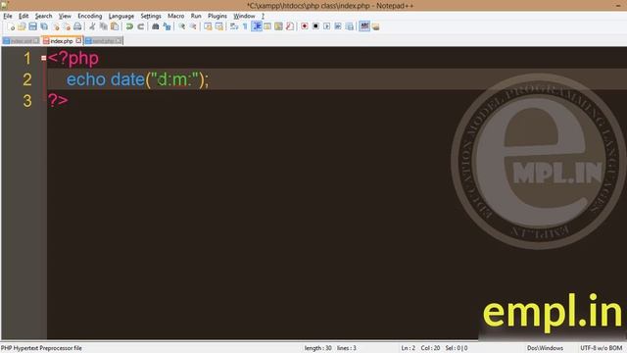
Task: Open the Plugins menu
Action: click(217, 16)
